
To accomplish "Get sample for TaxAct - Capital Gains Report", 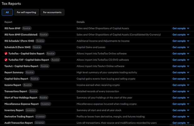I will (179, 66).
